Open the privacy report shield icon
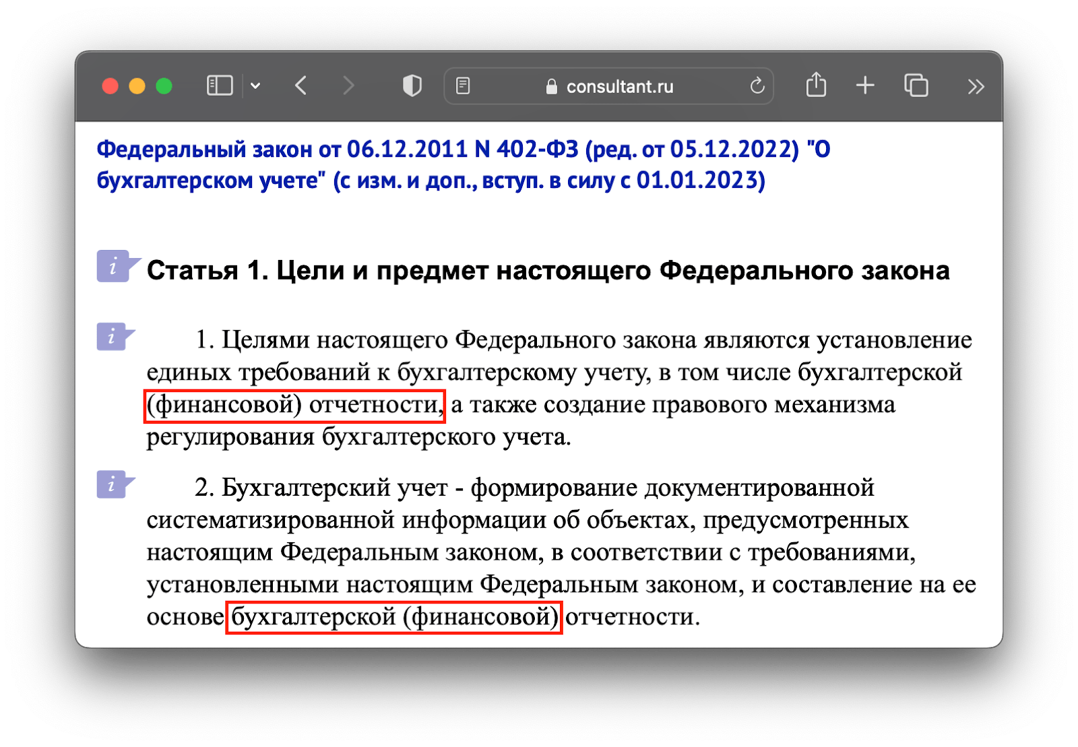This screenshot has height=747, width=1078. (x=412, y=86)
